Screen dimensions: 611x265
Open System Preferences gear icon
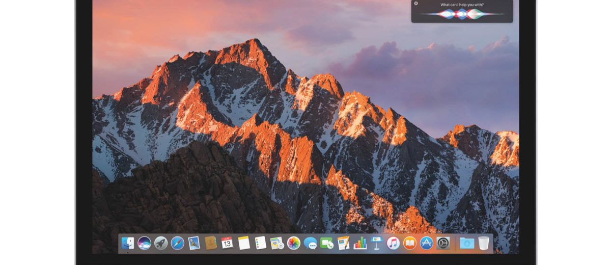443,243
